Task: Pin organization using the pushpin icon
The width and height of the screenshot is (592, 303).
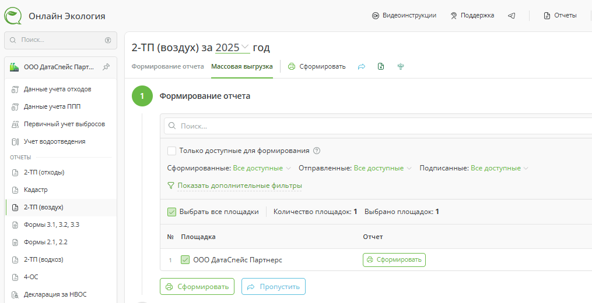Action: [x=106, y=67]
